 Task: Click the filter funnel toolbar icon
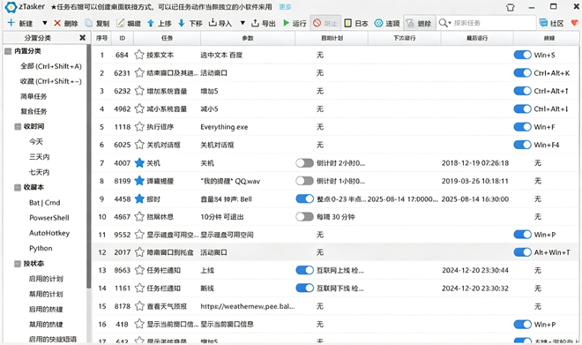click(x=410, y=24)
